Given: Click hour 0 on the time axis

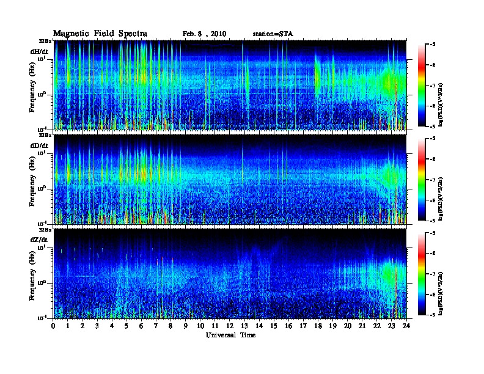Looking at the screenshot, I should tap(53, 326).
